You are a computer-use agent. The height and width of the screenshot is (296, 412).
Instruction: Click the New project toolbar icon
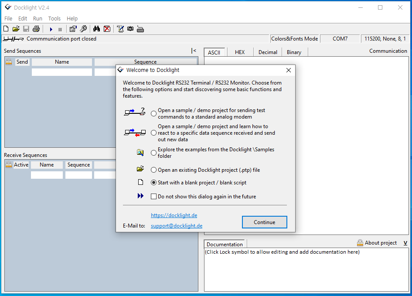click(x=6, y=29)
